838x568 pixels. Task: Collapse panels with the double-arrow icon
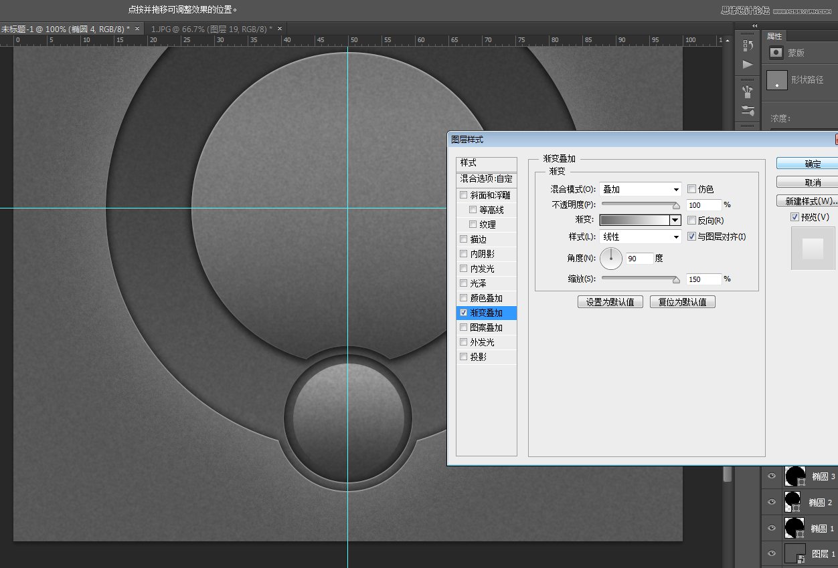click(754, 25)
